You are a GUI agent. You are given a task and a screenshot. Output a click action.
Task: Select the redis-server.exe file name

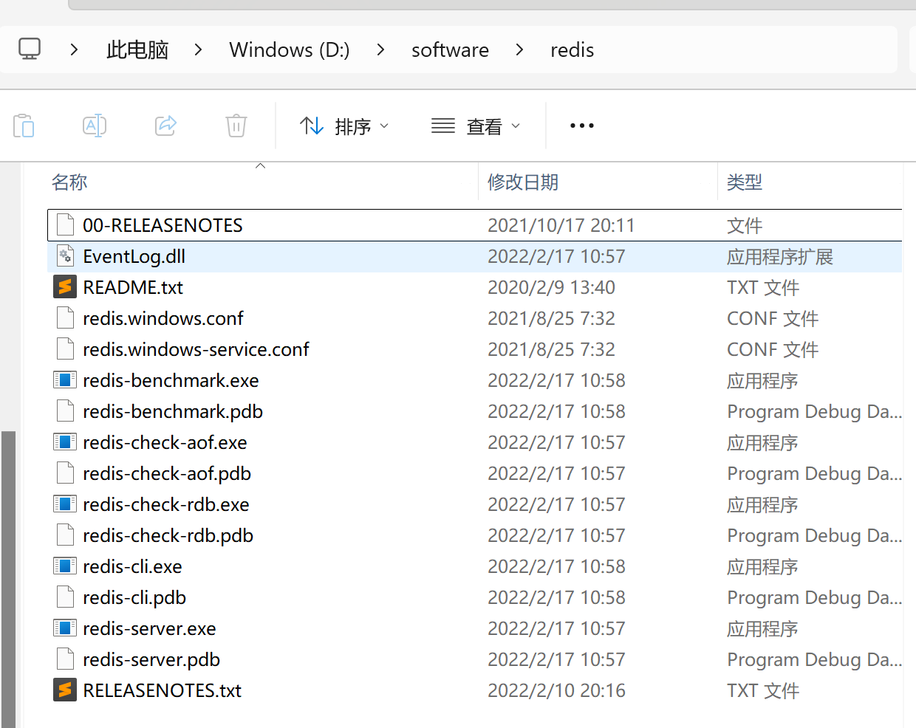click(x=149, y=628)
